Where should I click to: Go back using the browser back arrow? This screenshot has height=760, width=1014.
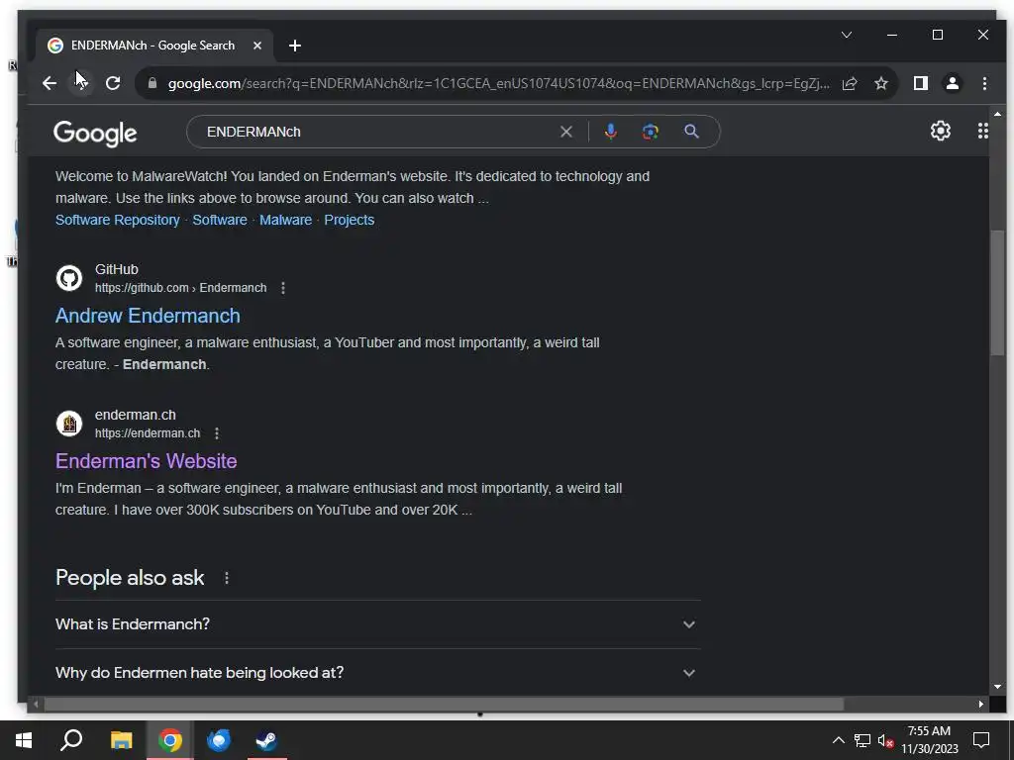pos(50,83)
